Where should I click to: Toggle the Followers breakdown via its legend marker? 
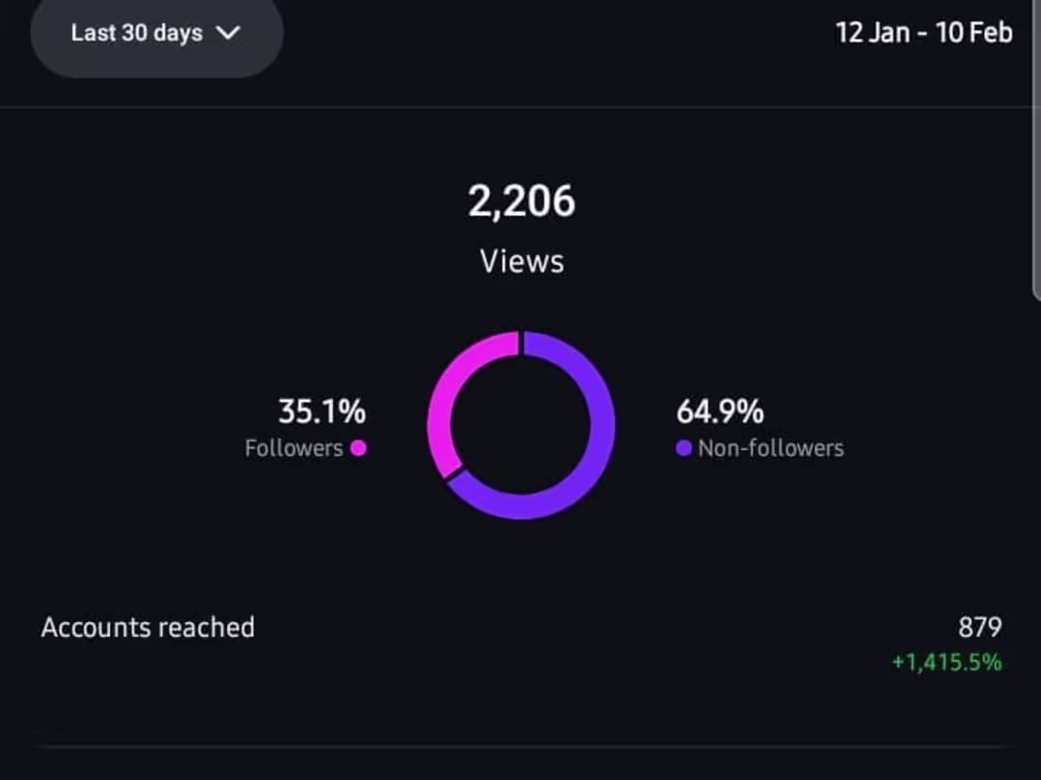coord(357,448)
